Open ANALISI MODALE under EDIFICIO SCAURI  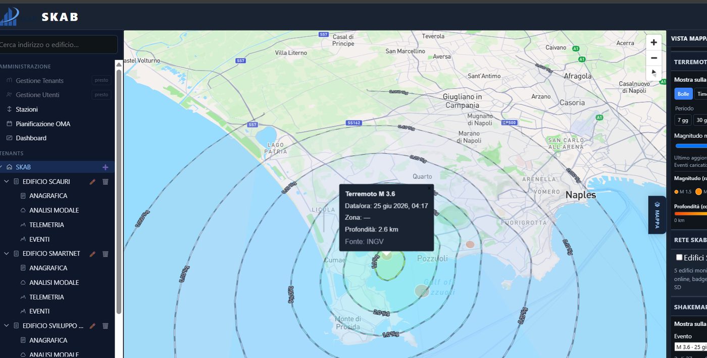coord(54,210)
